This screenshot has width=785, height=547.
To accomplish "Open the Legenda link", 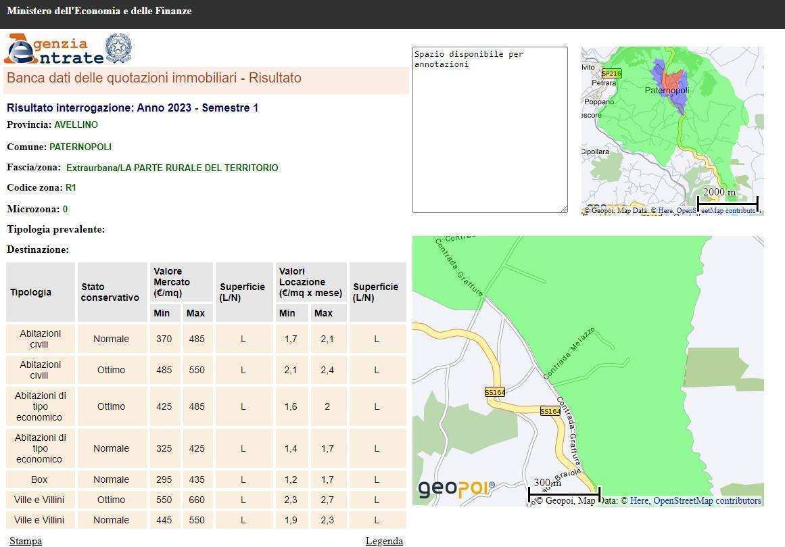I will [384, 541].
